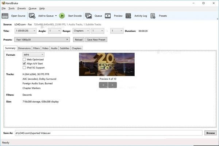Open the Format MP4 dropdown

click(33, 55)
